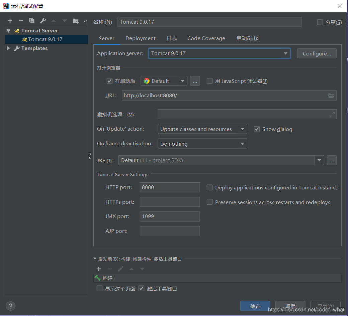The width and height of the screenshot is (348, 316).
Task: Open the help question mark button
Action: (x=10, y=306)
